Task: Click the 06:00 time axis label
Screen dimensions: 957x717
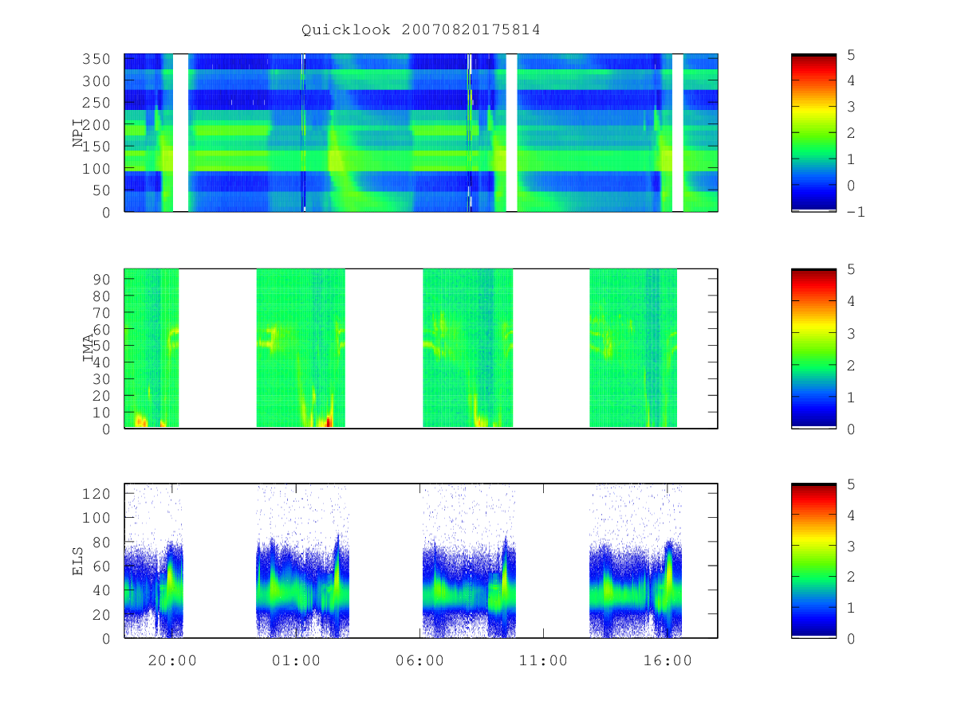Action: (x=419, y=660)
